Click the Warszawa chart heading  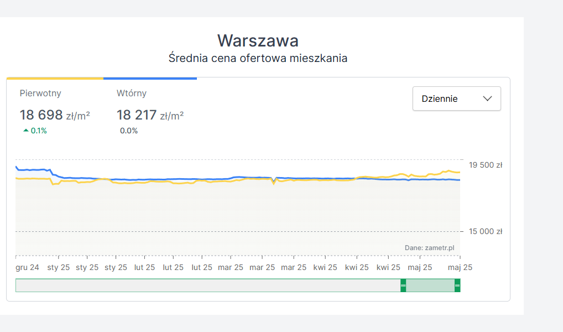click(258, 40)
